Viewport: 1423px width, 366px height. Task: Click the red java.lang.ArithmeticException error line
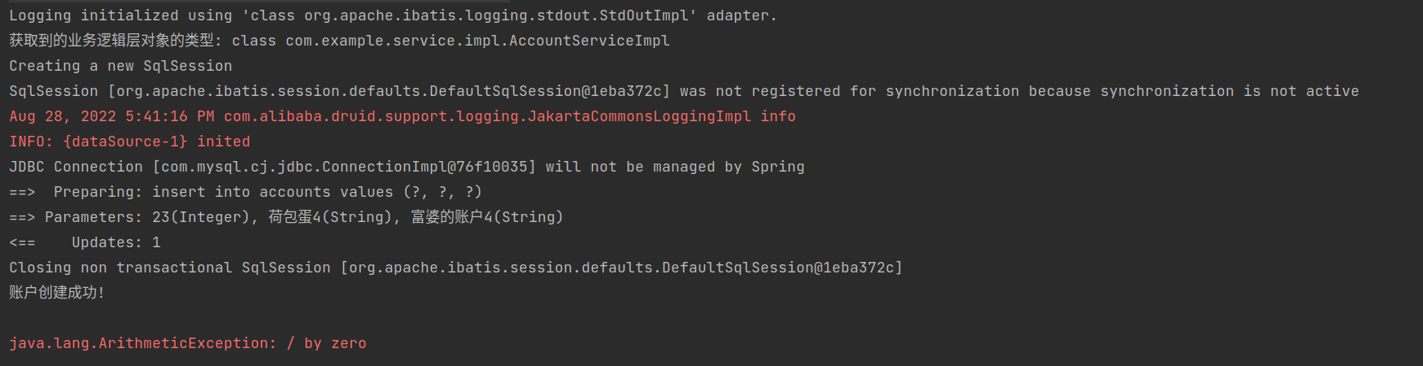coord(188,343)
